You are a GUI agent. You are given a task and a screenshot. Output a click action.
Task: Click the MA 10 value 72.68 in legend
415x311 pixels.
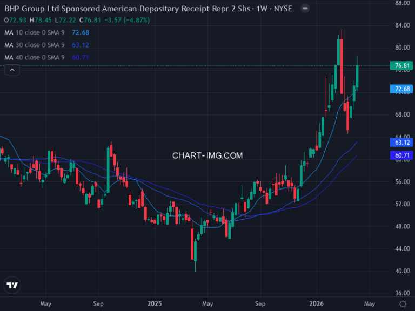pos(81,32)
